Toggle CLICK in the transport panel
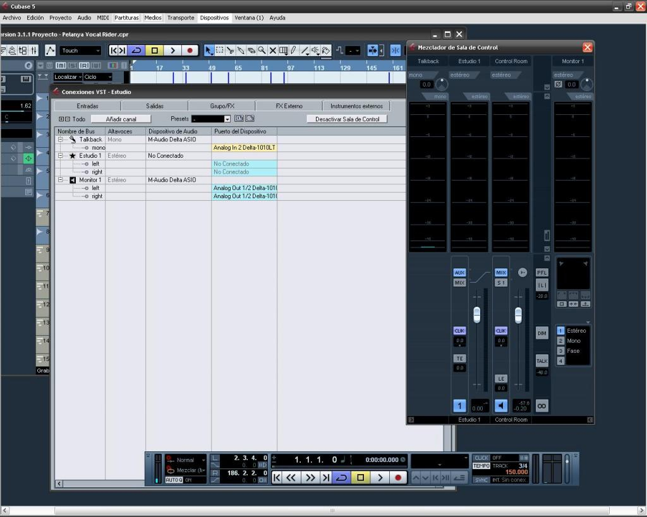 pyautogui.click(x=481, y=458)
